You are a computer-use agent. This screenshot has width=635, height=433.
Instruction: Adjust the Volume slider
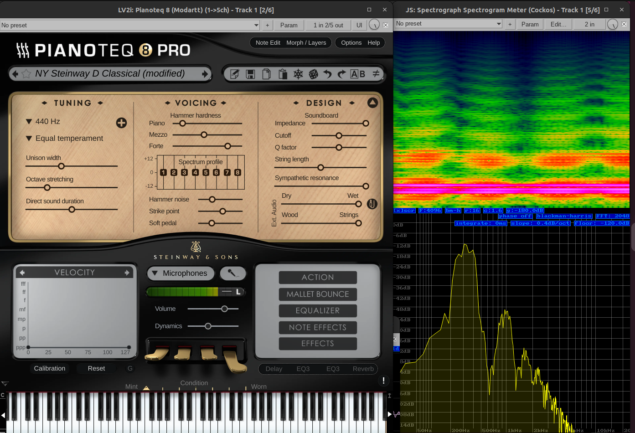pyautogui.click(x=213, y=309)
